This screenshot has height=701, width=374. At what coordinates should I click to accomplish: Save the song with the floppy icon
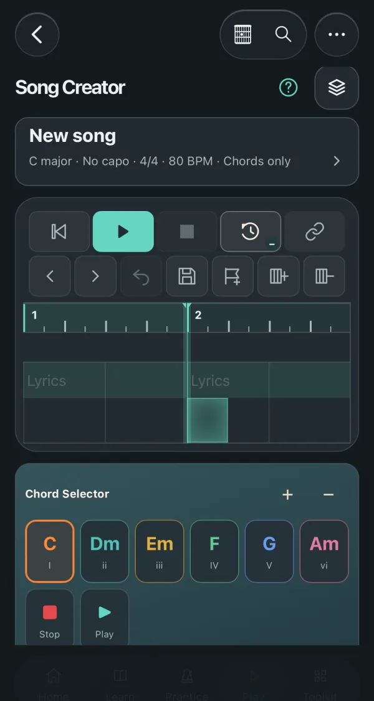pos(187,276)
